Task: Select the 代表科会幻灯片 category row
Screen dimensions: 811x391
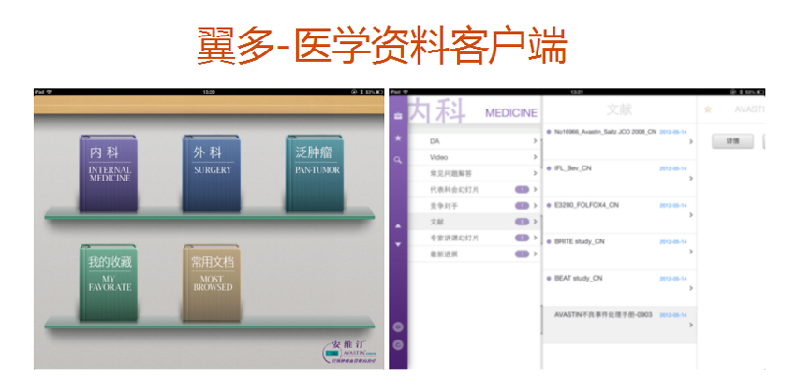Action: point(474,190)
